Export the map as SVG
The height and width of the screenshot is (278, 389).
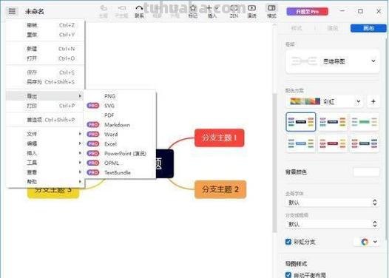pos(120,106)
